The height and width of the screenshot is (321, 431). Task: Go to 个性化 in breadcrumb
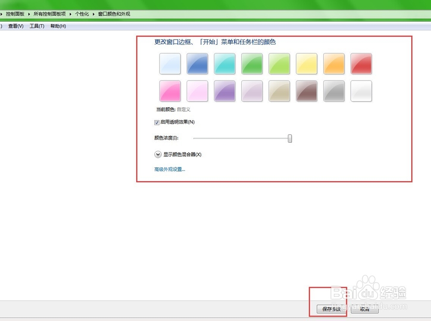coord(82,14)
